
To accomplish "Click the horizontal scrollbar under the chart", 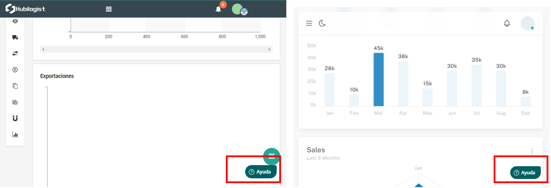I will (x=157, y=49).
